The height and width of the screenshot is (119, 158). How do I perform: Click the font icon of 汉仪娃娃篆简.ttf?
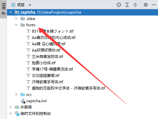coord(28,76)
